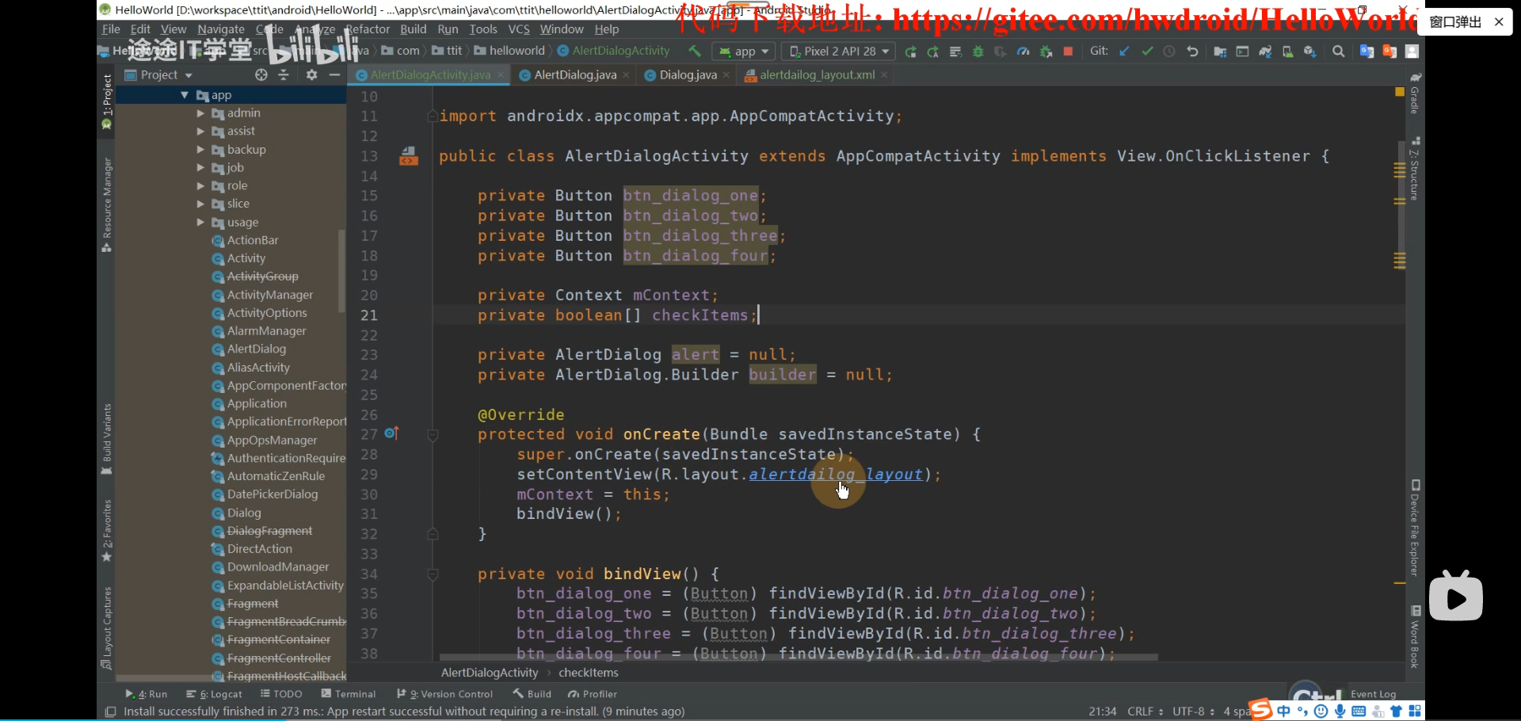Click the Debug app bug icon
The height and width of the screenshot is (721, 1521).
[x=978, y=51]
